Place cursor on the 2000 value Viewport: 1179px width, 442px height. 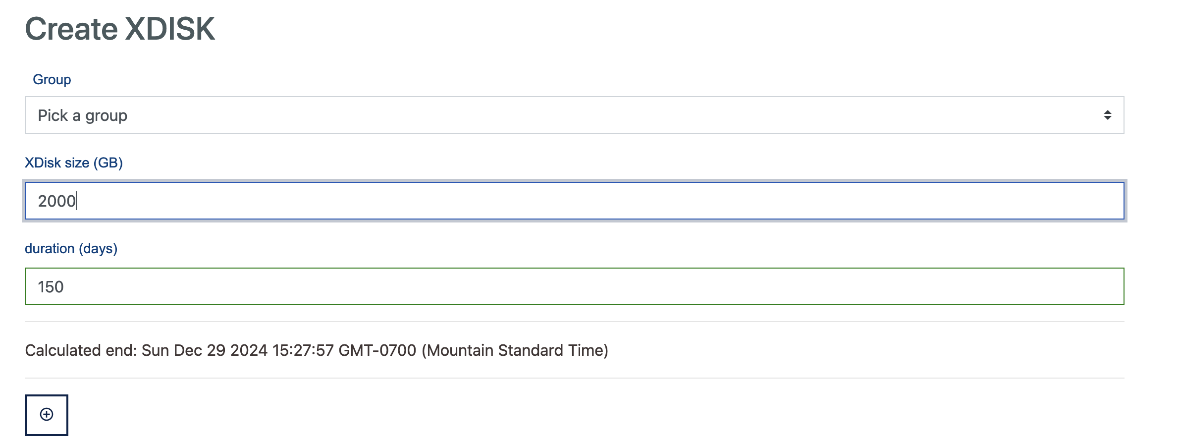[56, 201]
